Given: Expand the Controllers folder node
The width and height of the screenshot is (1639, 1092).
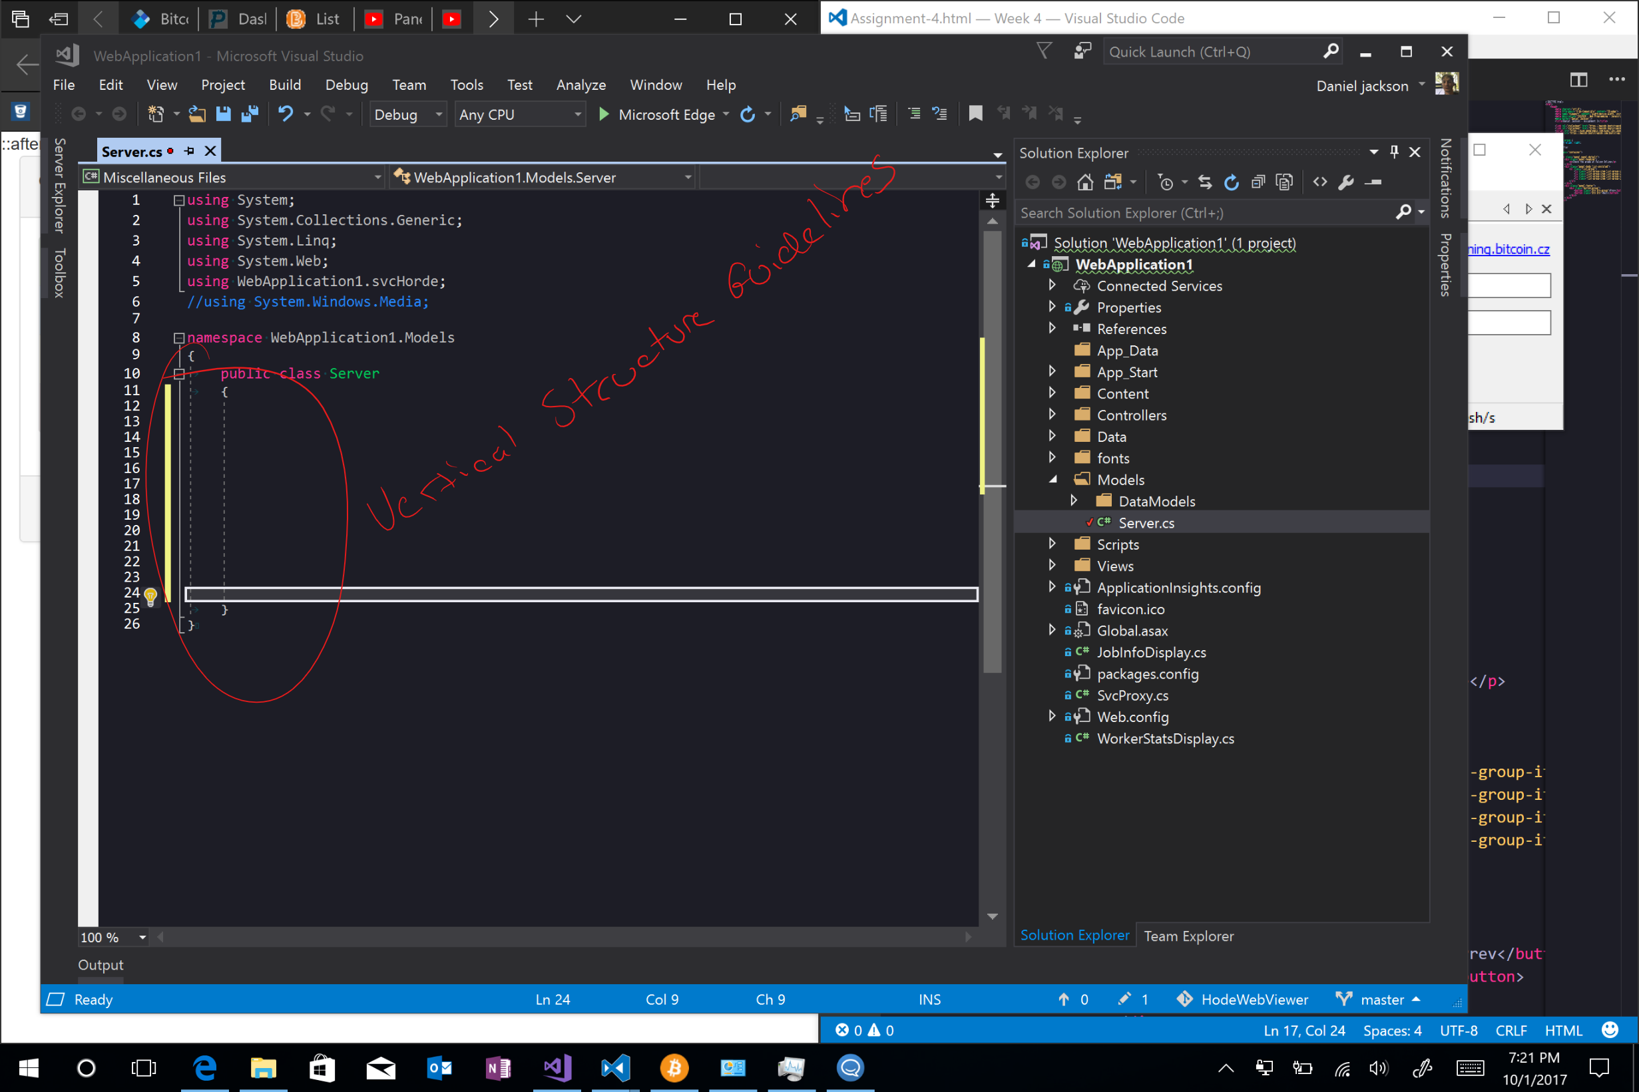Looking at the screenshot, I should (x=1052, y=415).
